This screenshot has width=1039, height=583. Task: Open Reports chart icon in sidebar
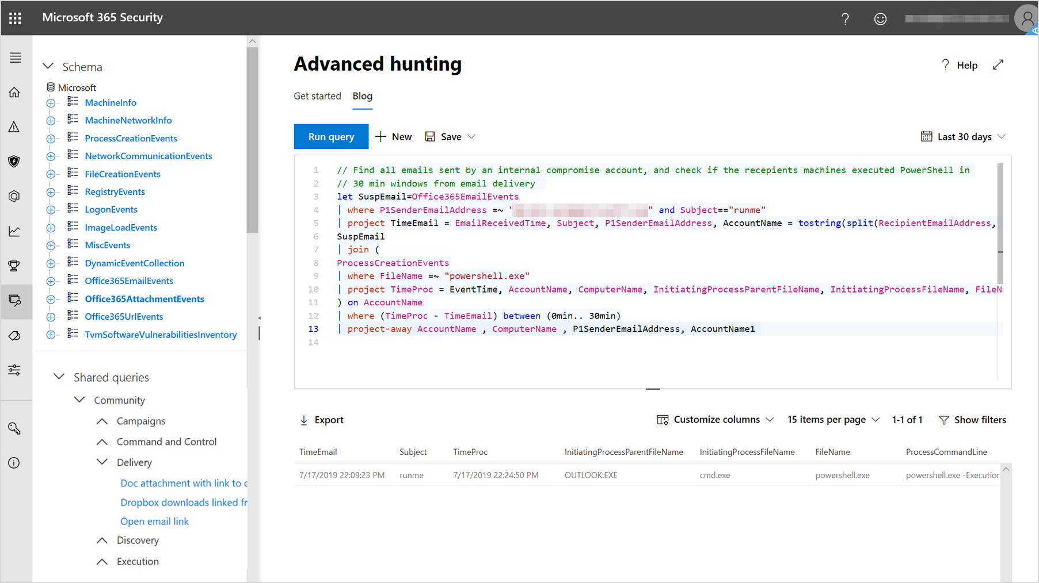[14, 231]
